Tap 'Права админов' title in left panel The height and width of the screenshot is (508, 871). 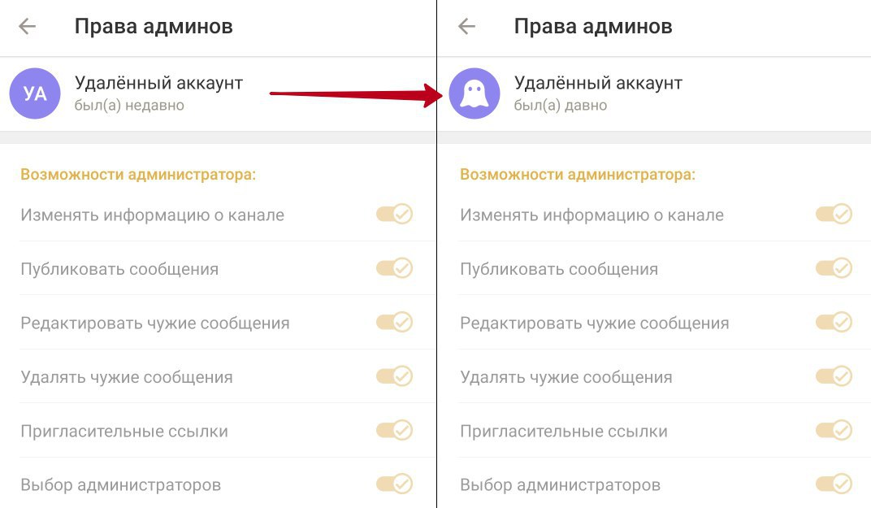[x=154, y=26]
